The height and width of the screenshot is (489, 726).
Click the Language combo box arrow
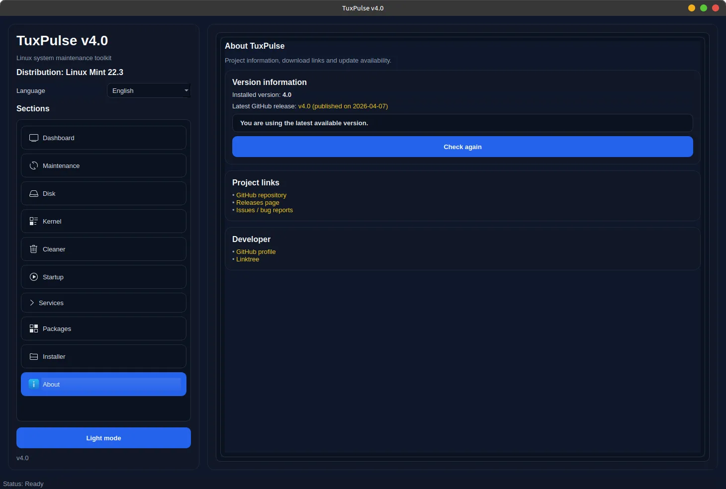point(186,90)
